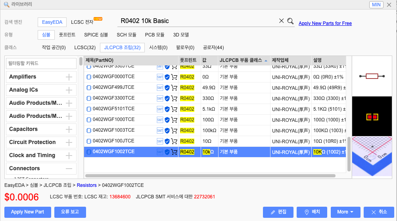Click SMT badge on 0402WGF3300TCE row

click(160, 98)
